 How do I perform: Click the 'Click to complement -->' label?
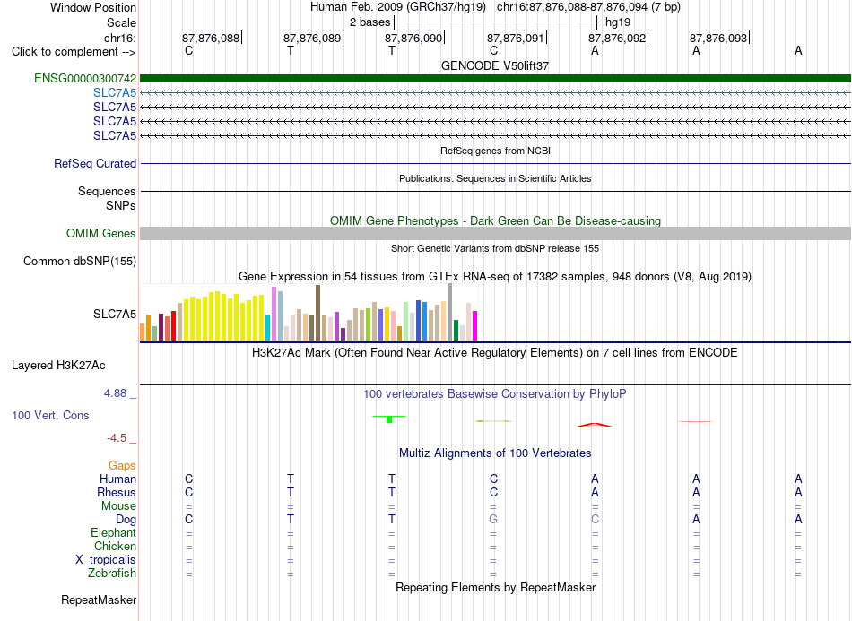(74, 52)
